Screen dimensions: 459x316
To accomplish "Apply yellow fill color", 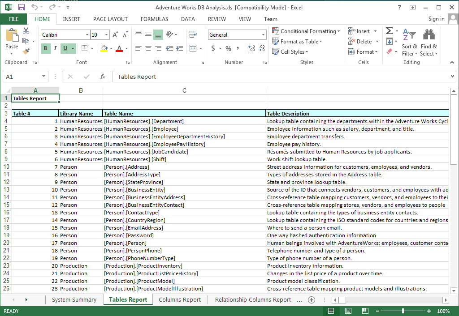I will [x=104, y=48].
